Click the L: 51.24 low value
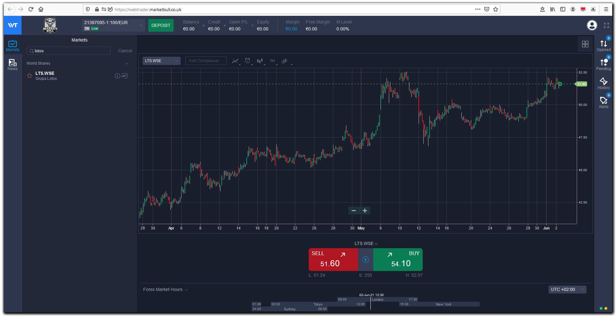616x316 pixels. click(317, 275)
